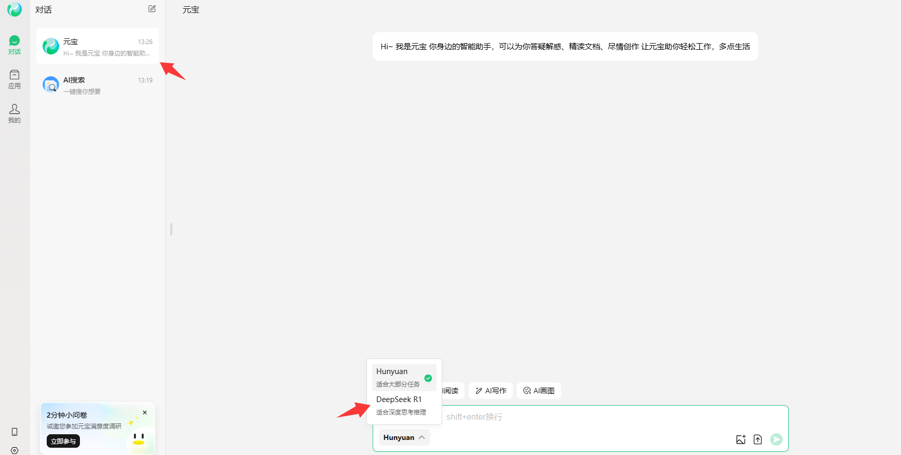901x455 pixels.
Task: Open the mobile phone icon in sidebar
Action: [x=15, y=432]
